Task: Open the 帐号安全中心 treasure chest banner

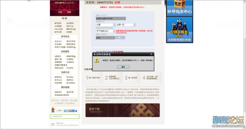Action: [x=180, y=8]
